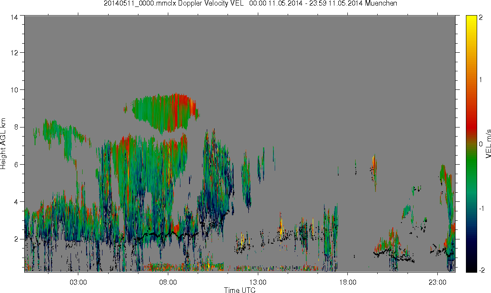
Task: Click the 'Height AGL km' y-axis label
Action: coord(3,143)
